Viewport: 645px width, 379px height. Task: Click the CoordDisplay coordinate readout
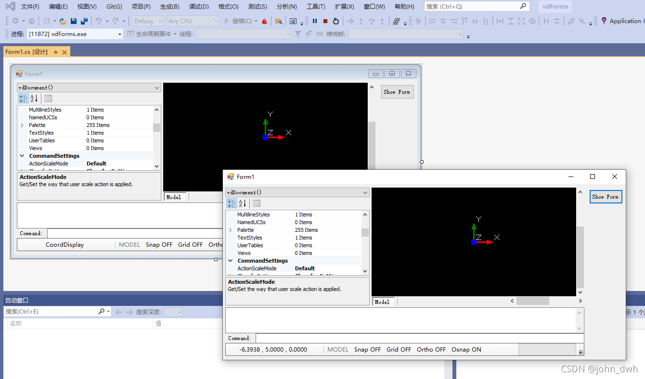pos(64,244)
